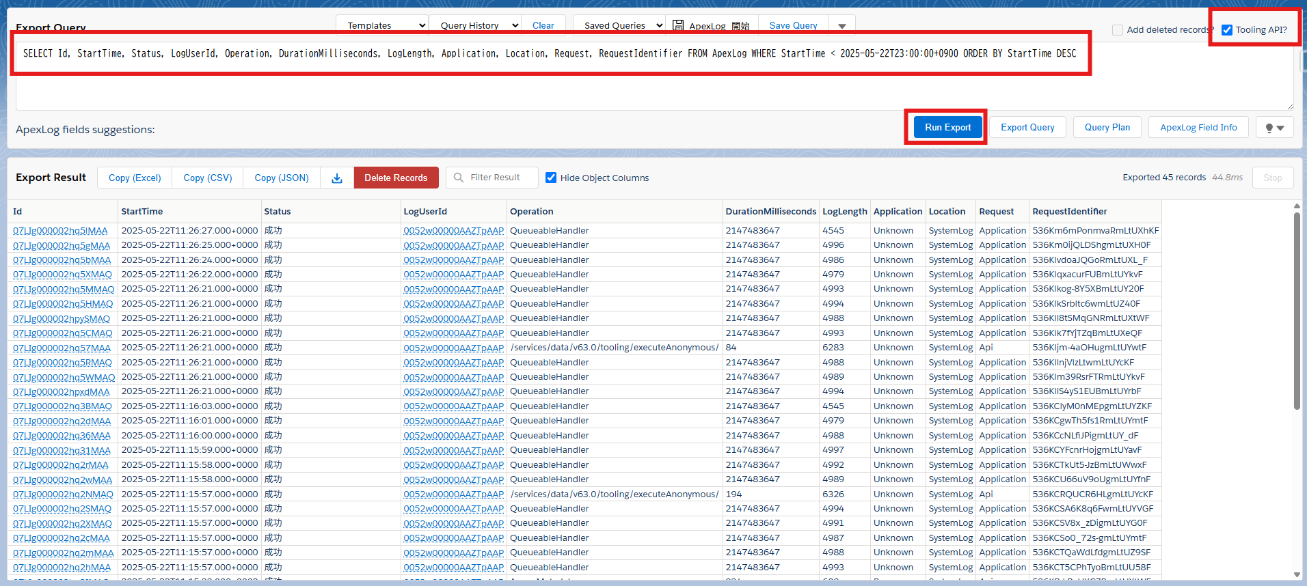Open LogUserId link in row 07LIg000002hq5IMAA
This screenshot has height=586, width=1307.
tap(453, 231)
